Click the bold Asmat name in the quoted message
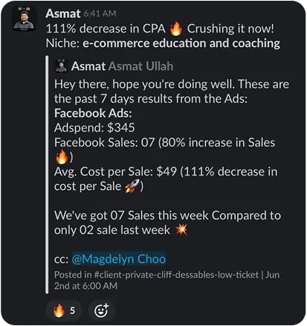This screenshot has width=307, height=326. coord(88,66)
